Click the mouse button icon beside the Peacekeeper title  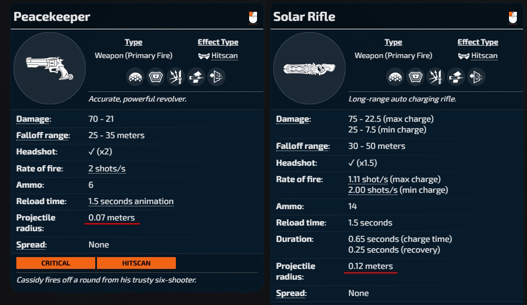[x=253, y=17]
